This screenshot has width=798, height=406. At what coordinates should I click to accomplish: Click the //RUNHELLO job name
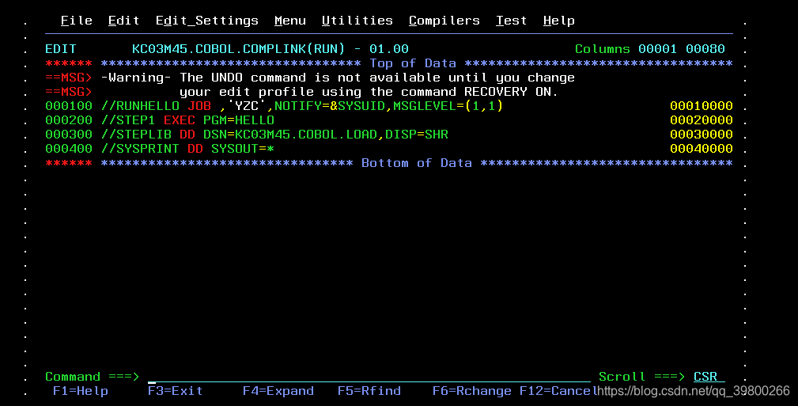click(x=140, y=106)
